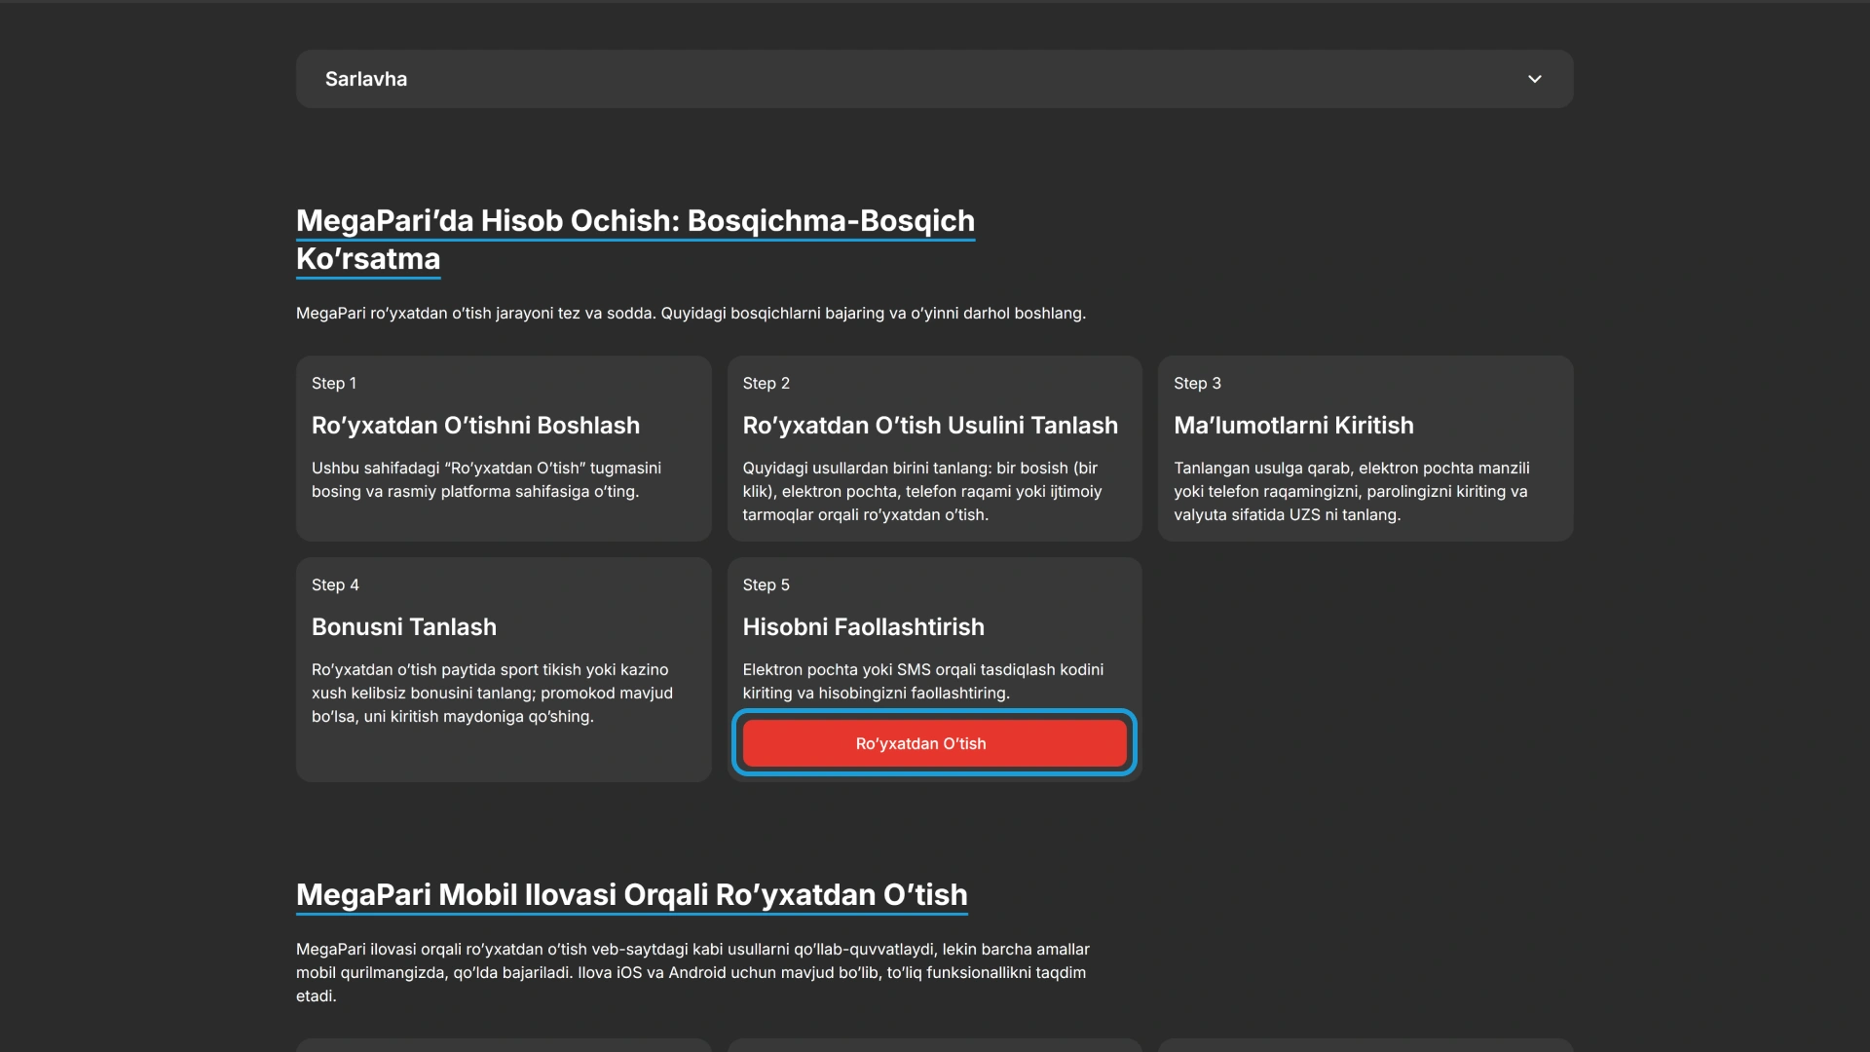This screenshot has width=1870, height=1052.
Task: Click the description starting Ushbu sahifadagi
Action: [486, 480]
